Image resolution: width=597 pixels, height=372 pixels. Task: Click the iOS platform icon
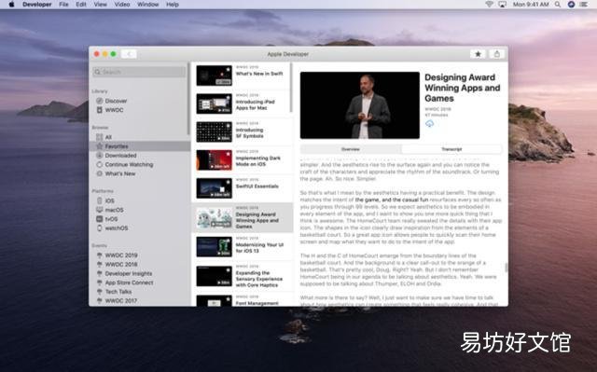(100, 200)
